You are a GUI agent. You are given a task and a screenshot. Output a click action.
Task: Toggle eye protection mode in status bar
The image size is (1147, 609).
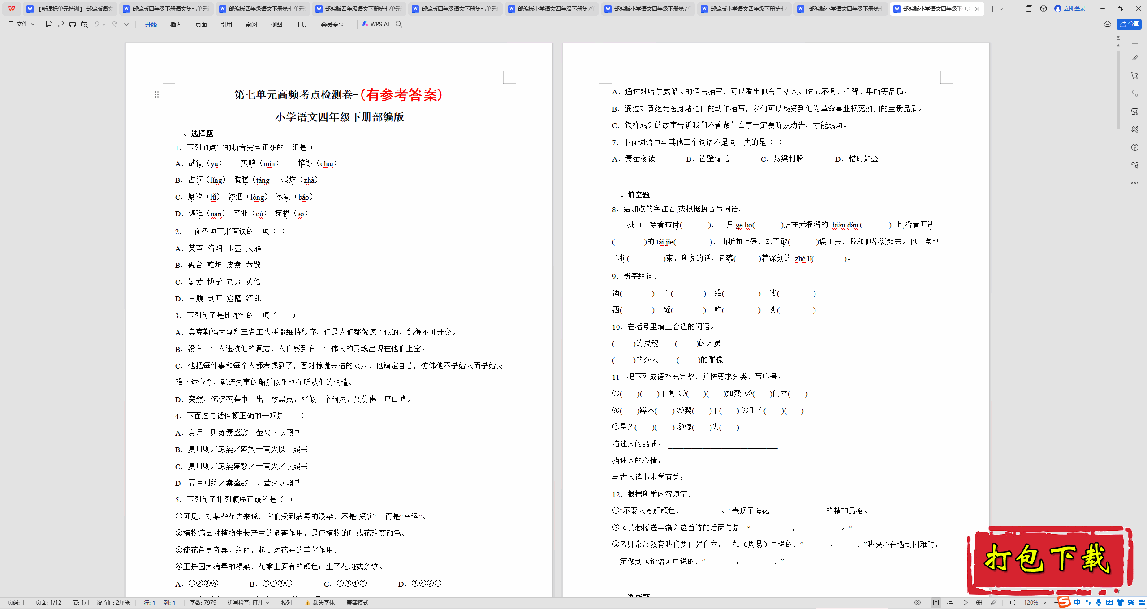(918, 603)
